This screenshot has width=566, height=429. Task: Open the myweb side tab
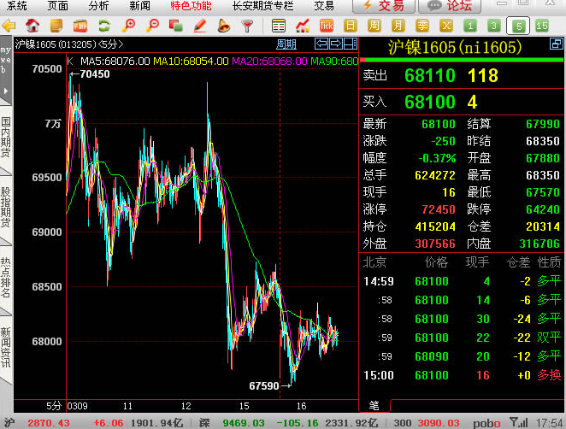click(5, 60)
